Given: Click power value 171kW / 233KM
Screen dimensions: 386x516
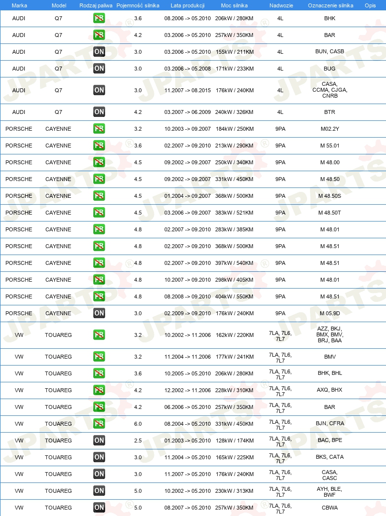Looking at the screenshot, I should pyautogui.click(x=234, y=69).
